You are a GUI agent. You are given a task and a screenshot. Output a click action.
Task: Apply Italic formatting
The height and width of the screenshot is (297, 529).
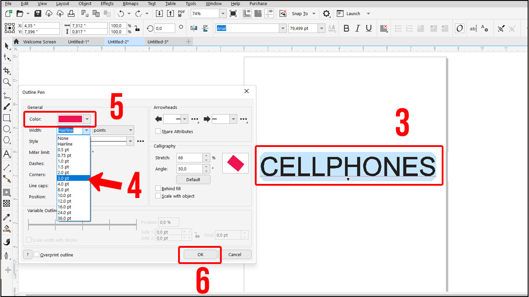pos(358,28)
